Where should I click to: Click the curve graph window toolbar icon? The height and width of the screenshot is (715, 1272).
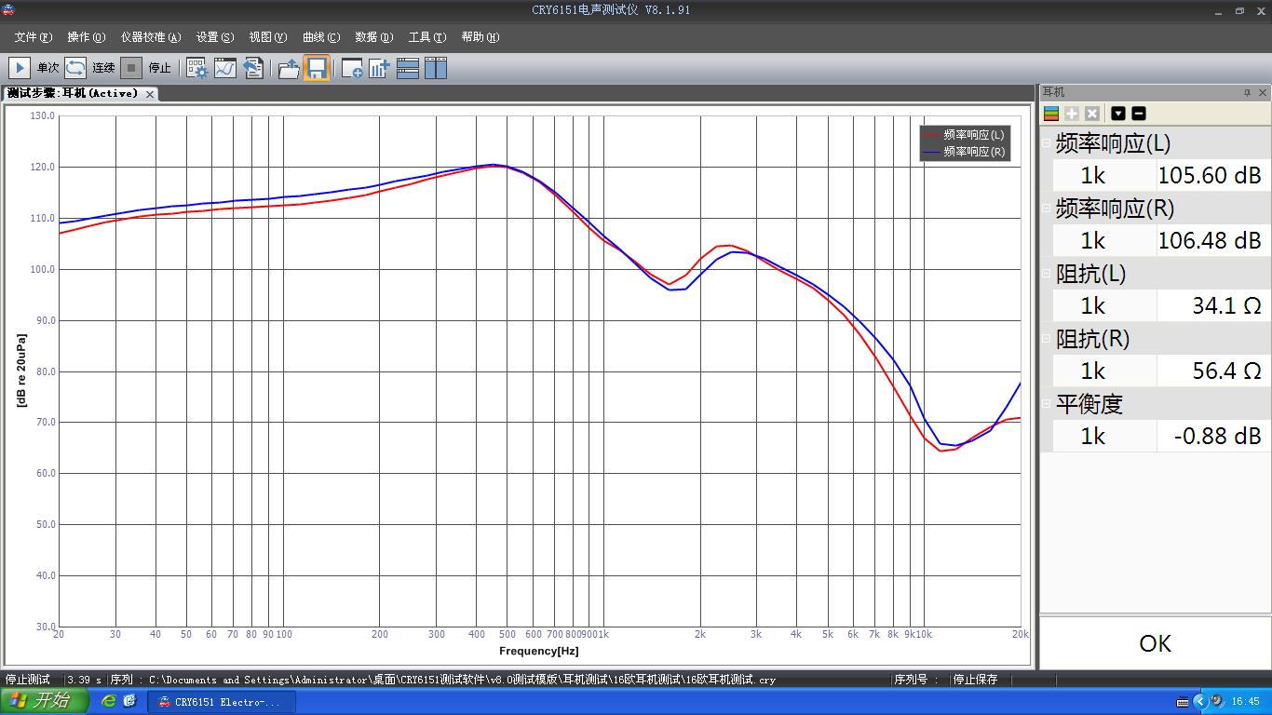(225, 68)
